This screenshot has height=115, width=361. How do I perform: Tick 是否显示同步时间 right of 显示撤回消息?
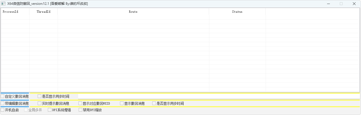point(168,103)
